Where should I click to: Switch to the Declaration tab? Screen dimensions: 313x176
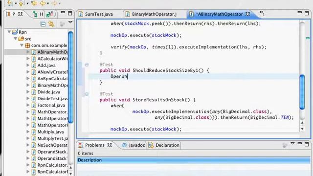coord(164,145)
